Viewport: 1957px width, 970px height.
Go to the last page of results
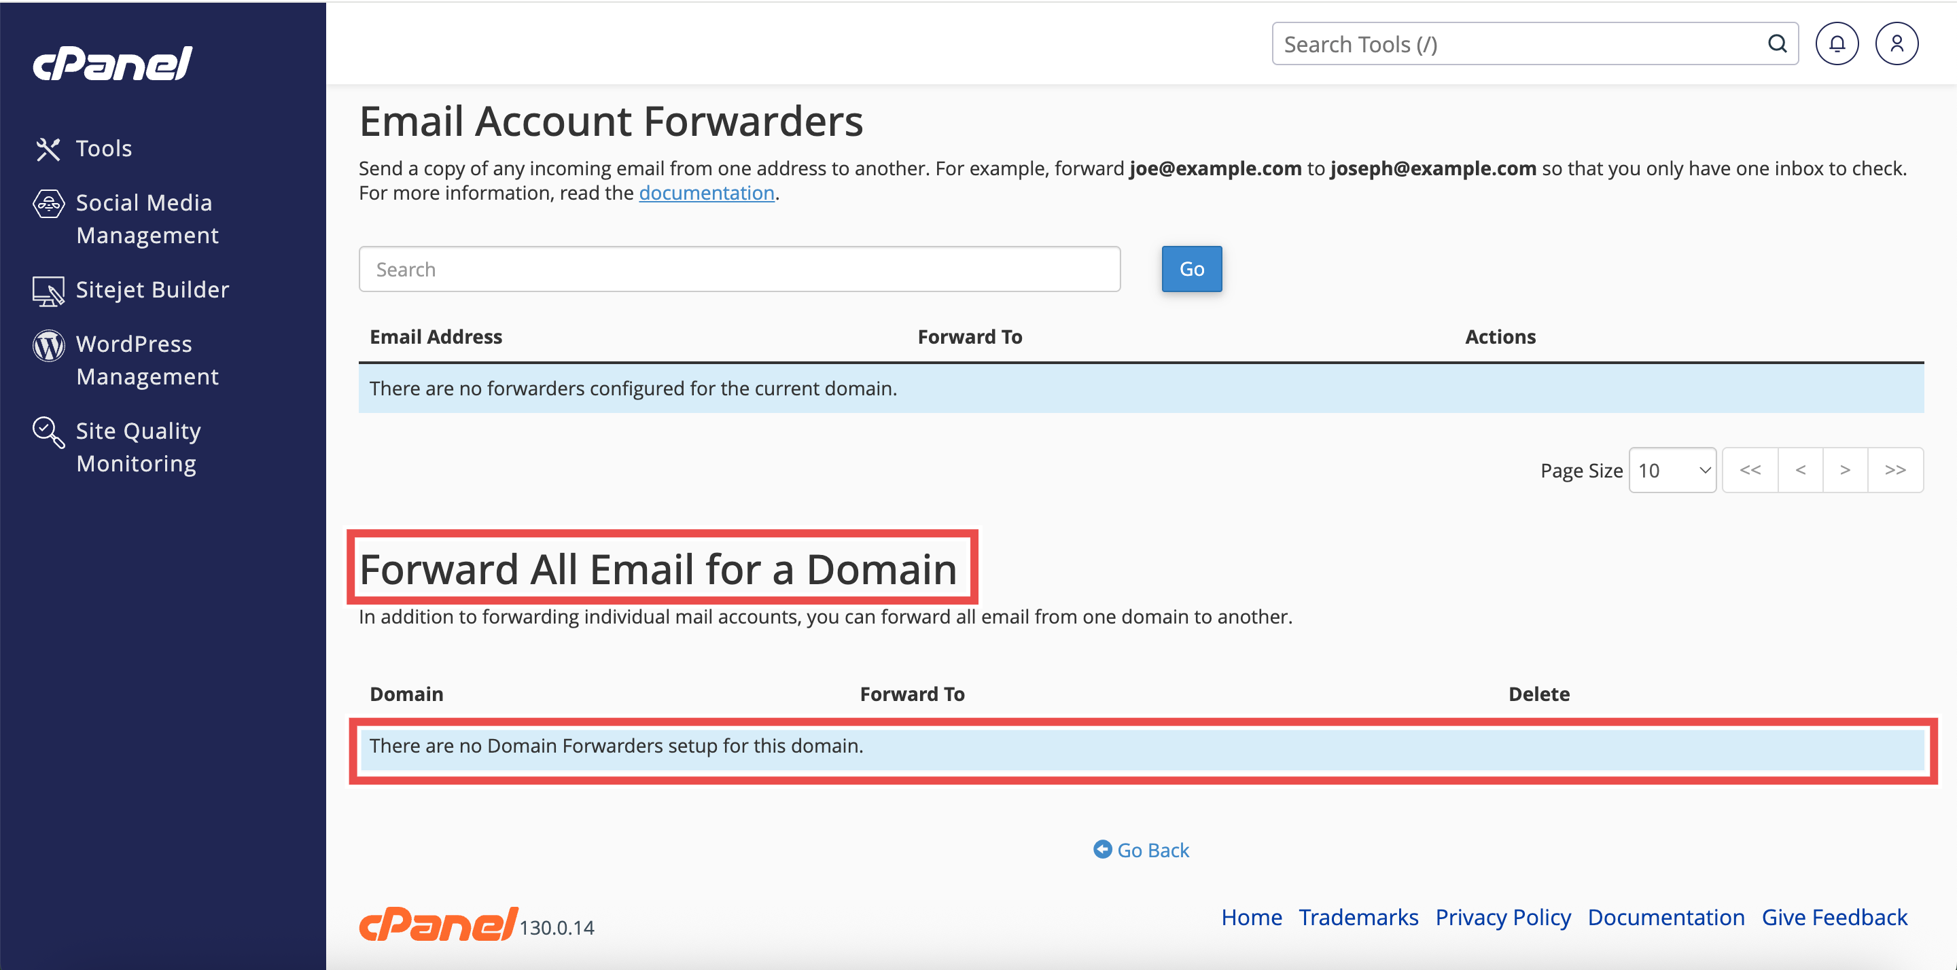click(x=1894, y=470)
